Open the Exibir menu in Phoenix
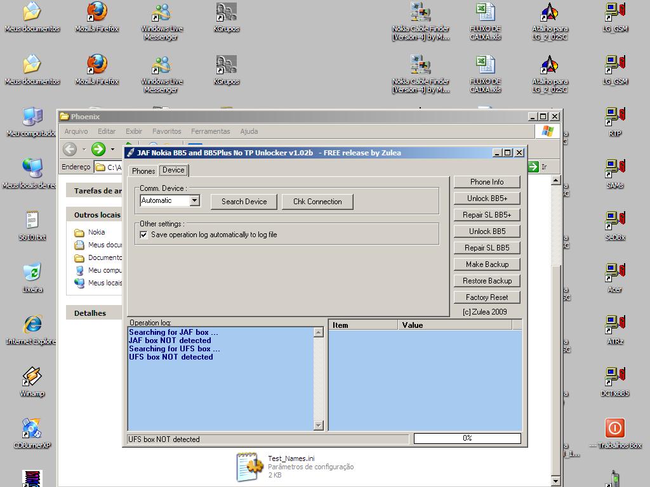Image resolution: width=650 pixels, height=487 pixels. pyautogui.click(x=134, y=131)
